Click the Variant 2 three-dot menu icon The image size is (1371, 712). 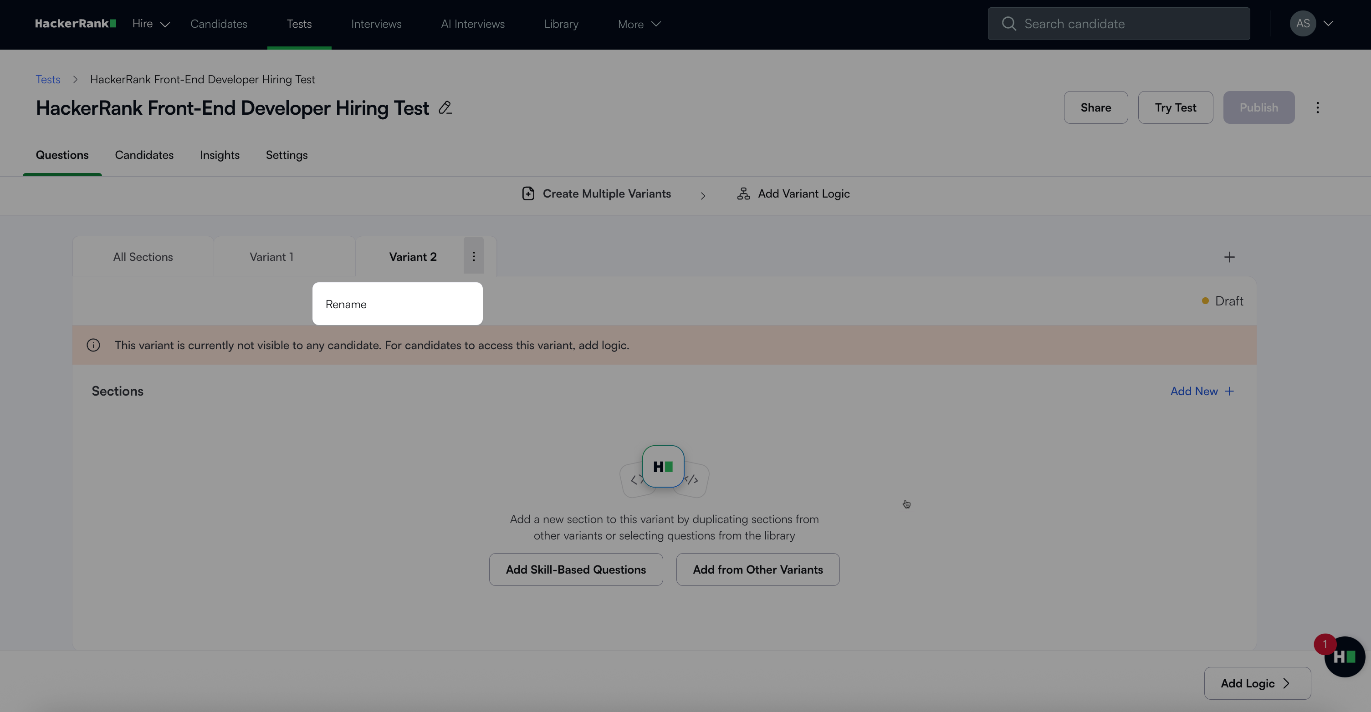pos(473,256)
